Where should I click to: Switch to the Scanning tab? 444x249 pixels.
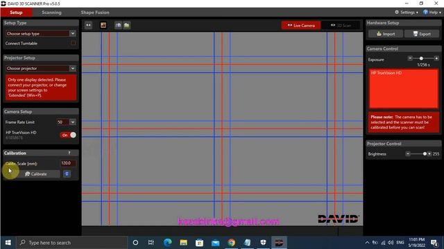tap(51, 12)
